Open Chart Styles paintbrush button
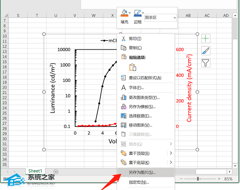 pos(206,51)
